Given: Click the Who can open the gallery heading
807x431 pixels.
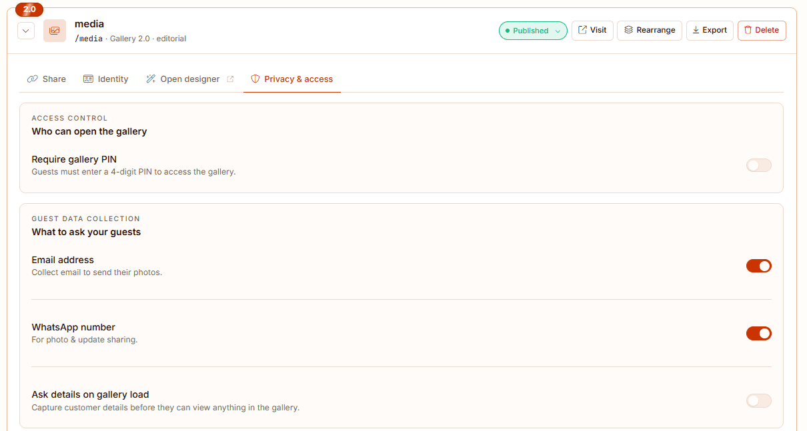Looking at the screenshot, I should [x=89, y=131].
